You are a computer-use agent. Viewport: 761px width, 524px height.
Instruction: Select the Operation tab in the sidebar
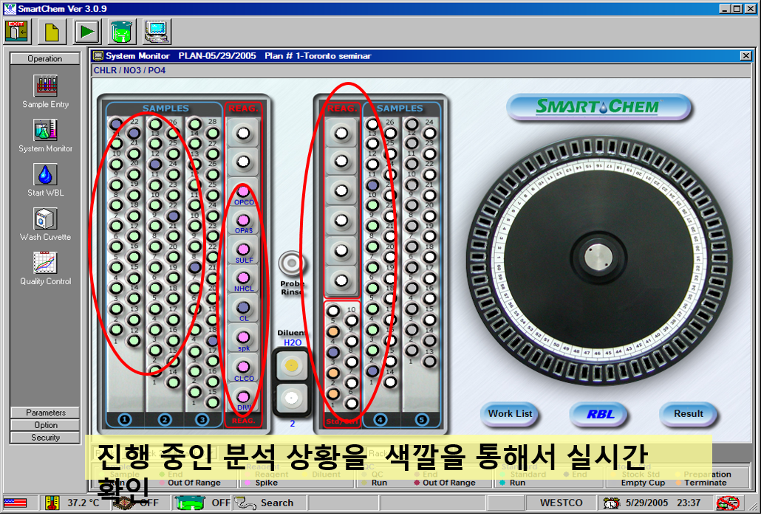45,58
